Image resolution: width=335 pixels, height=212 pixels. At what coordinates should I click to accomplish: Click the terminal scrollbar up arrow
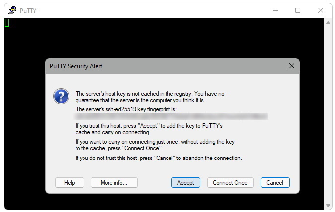click(x=328, y=23)
